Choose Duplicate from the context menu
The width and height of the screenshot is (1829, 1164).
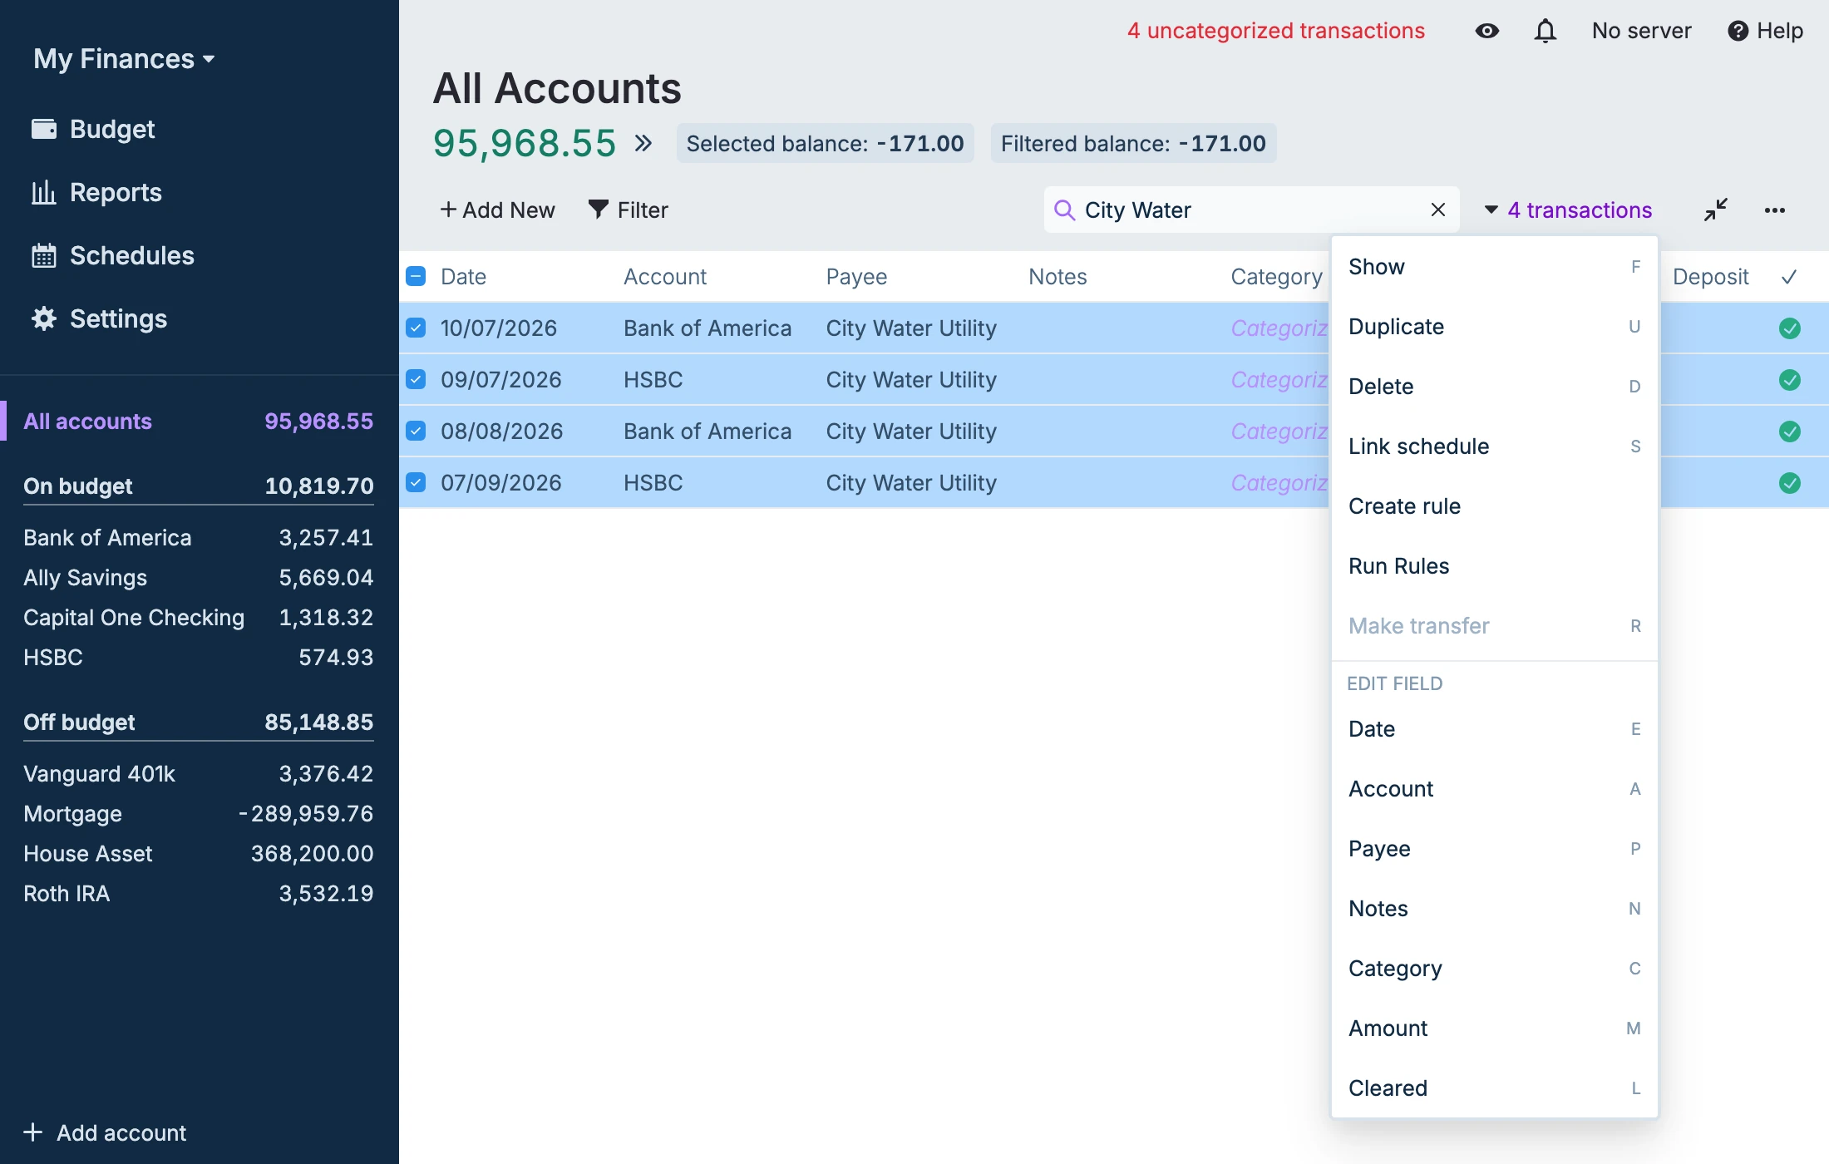click(x=1494, y=327)
